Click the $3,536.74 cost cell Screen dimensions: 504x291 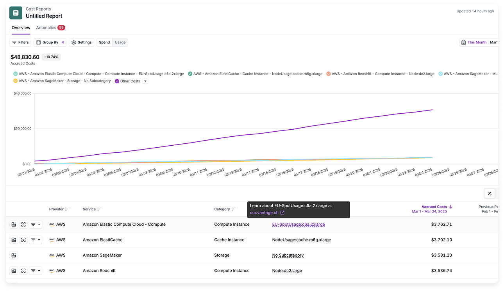(441, 270)
